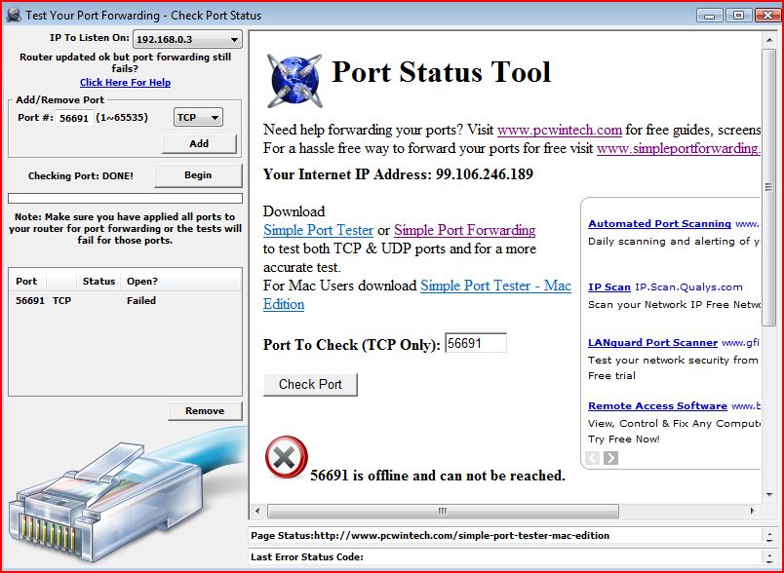Click the Port To Check input field
Image resolution: width=784 pixels, height=573 pixels.
[476, 343]
